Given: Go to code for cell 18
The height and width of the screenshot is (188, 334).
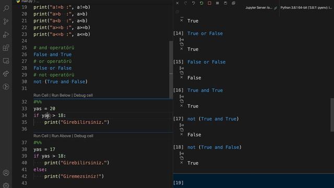Looking at the screenshot, I should (182, 154).
